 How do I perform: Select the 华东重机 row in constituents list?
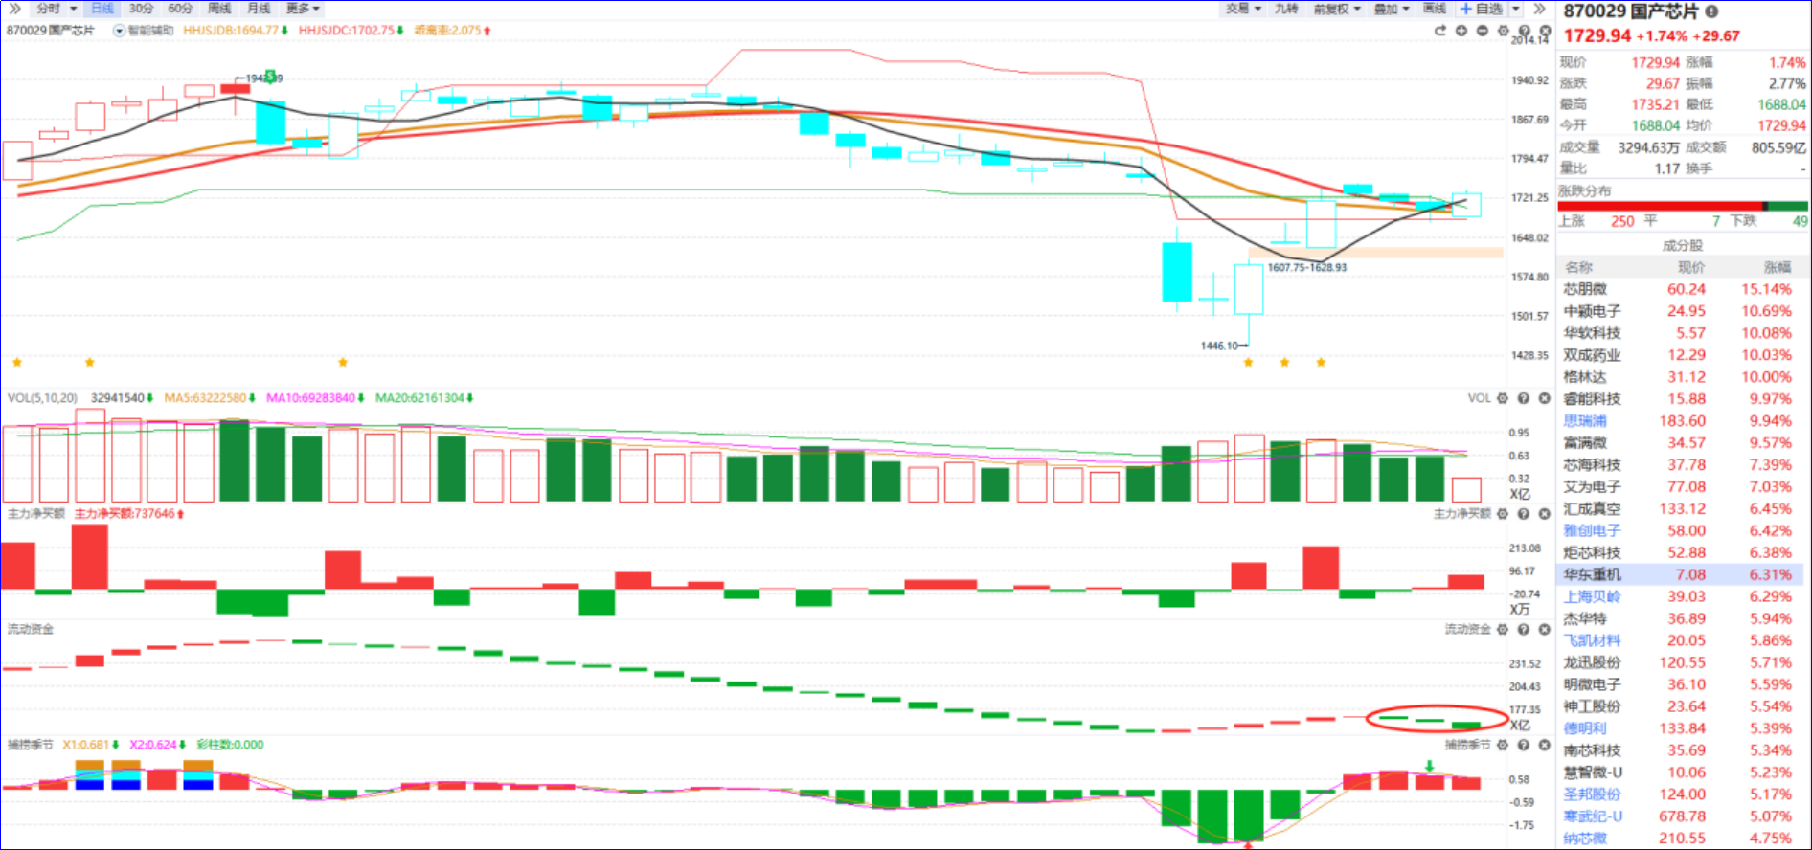click(x=1682, y=574)
